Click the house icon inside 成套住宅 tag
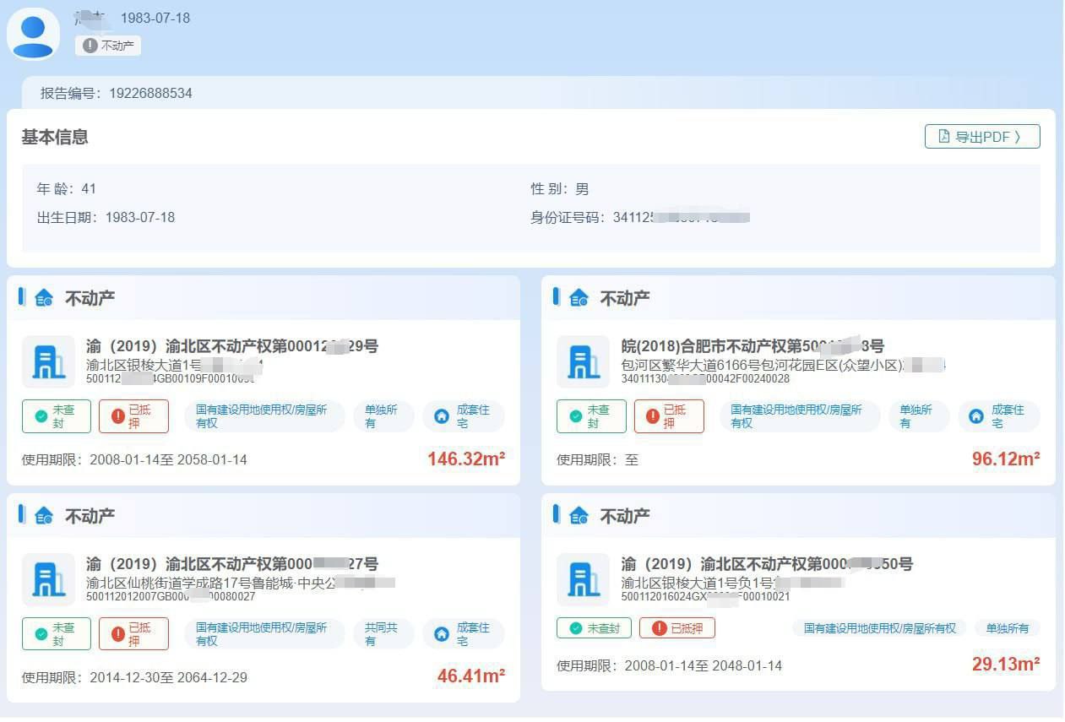The height and width of the screenshot is (722, 1065). tap(443, 415)
